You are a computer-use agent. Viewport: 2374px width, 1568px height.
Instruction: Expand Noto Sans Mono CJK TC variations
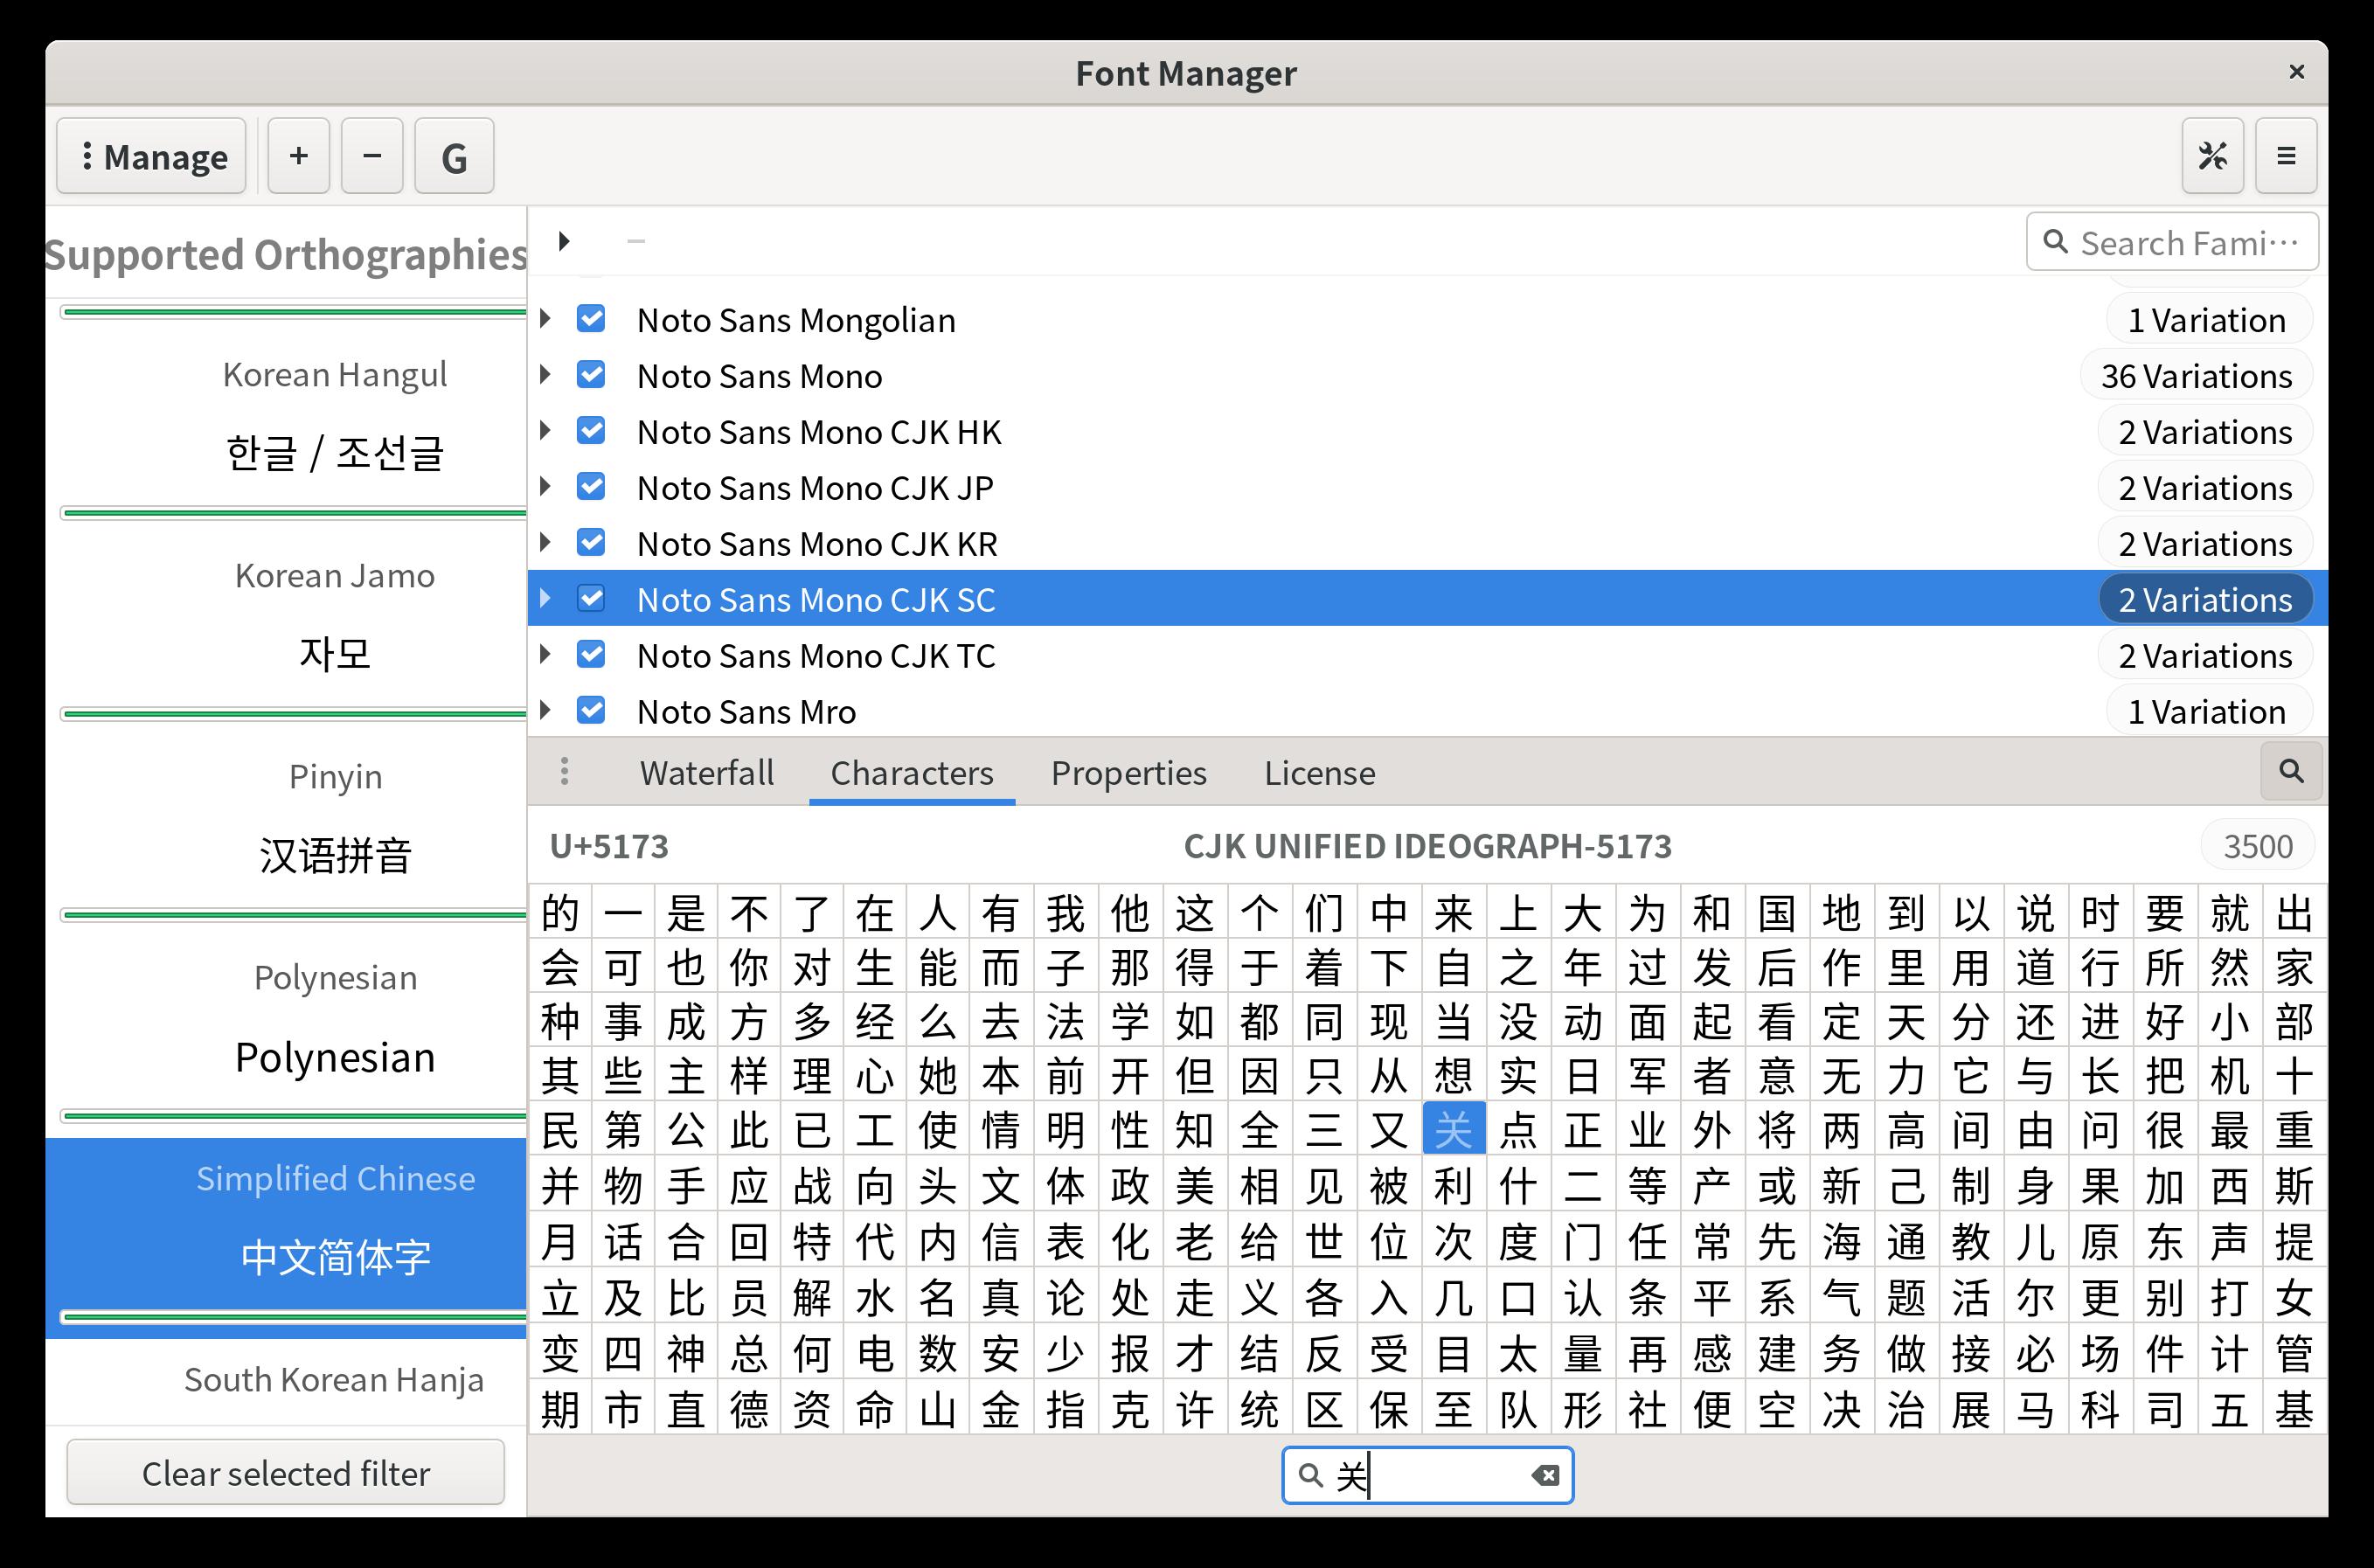(x=545, y=655)
